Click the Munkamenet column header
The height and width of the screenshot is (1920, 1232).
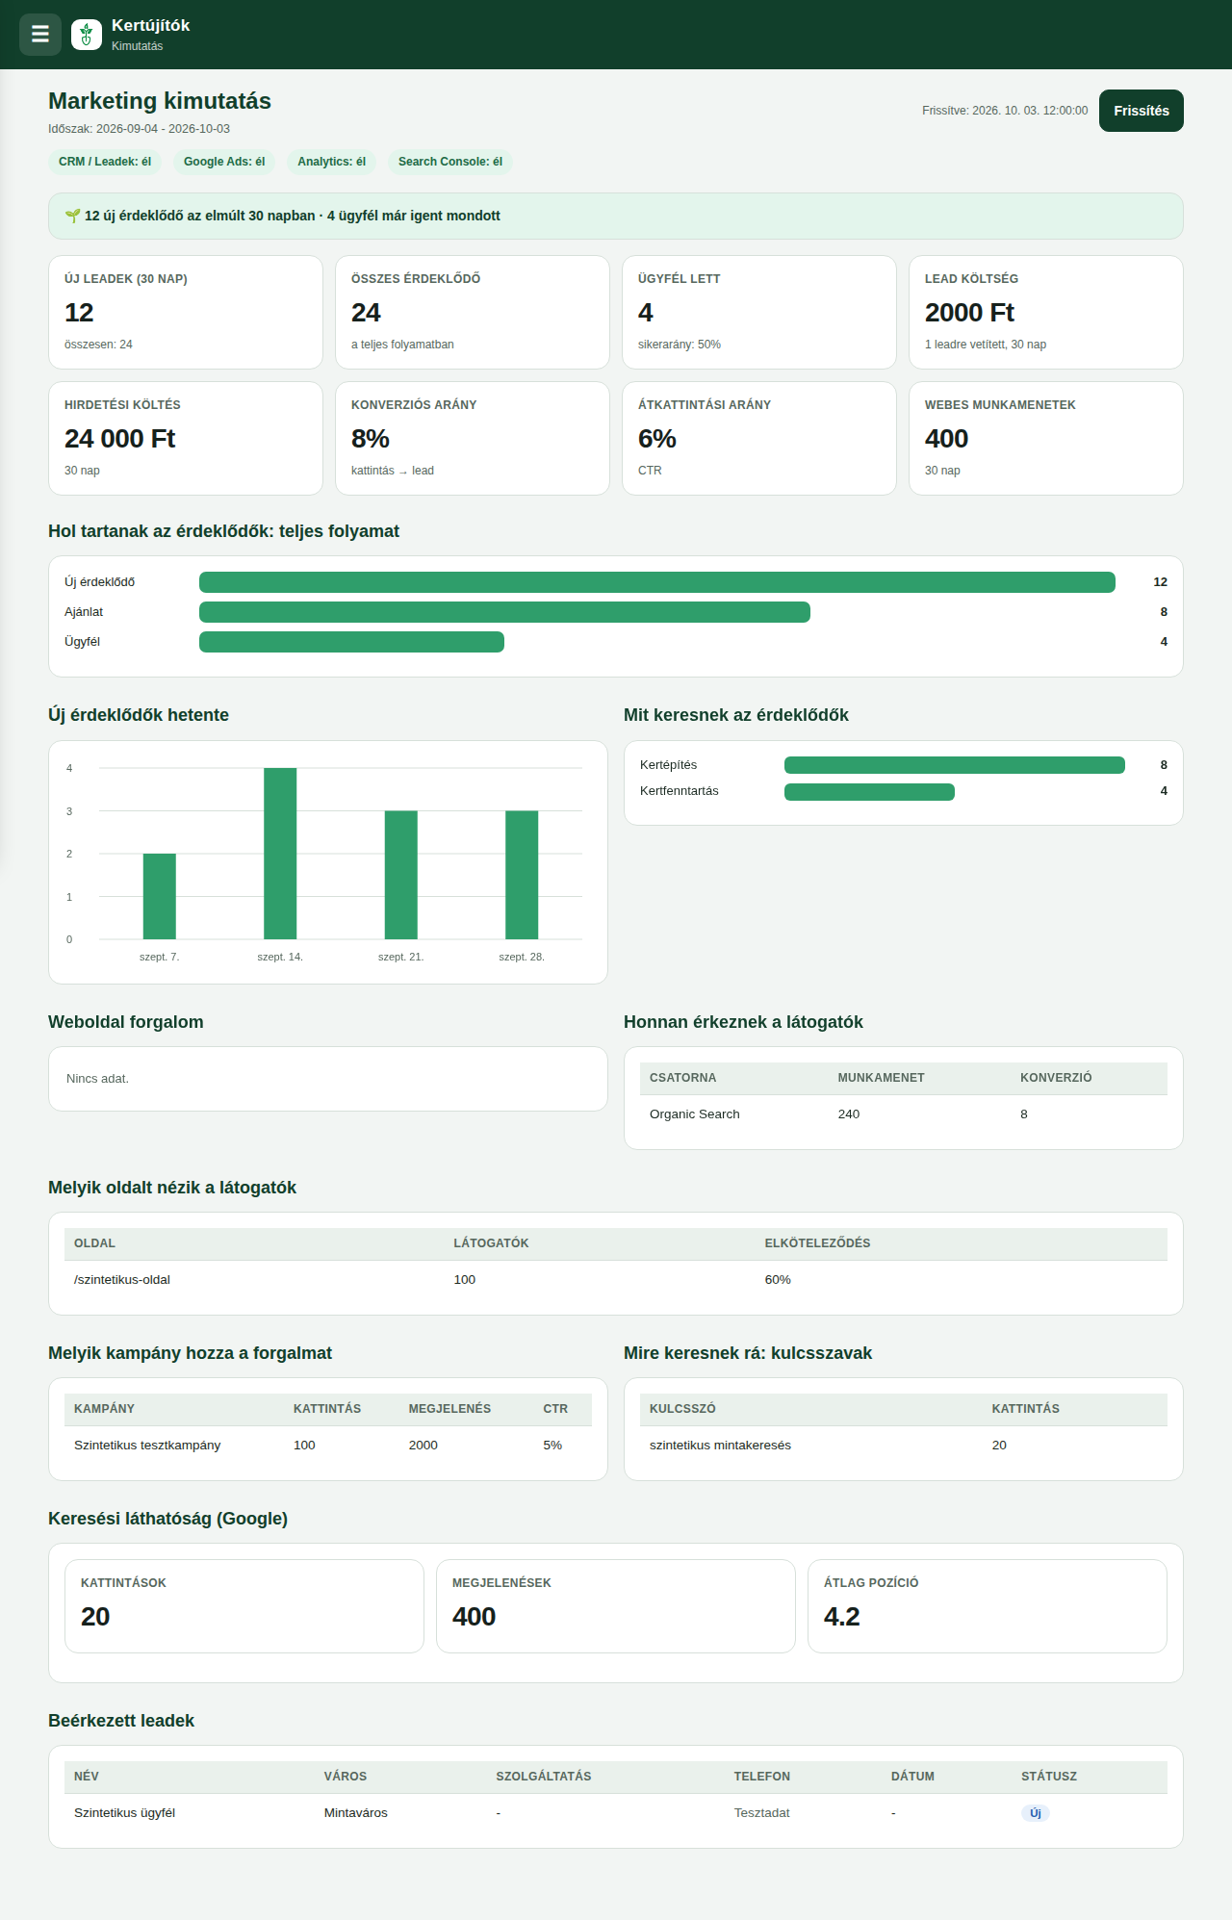pyautogui.click(x=881, y=1078)
